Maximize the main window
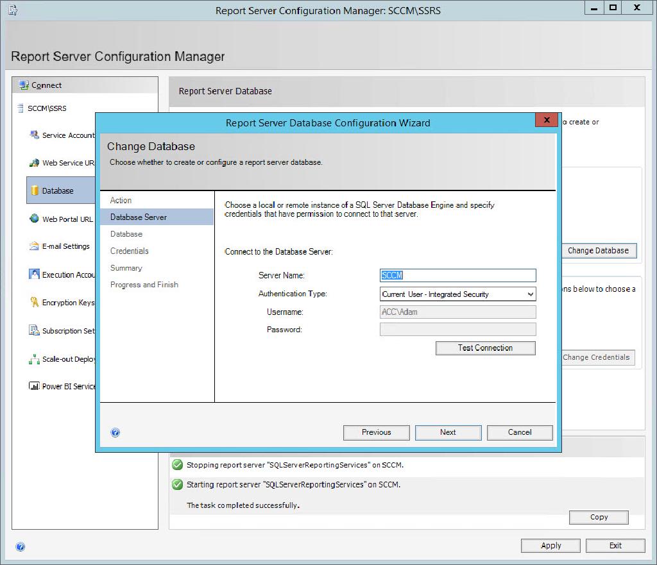Image resolution: width=657 pixels, height=565 pixels. click(613, 8)
